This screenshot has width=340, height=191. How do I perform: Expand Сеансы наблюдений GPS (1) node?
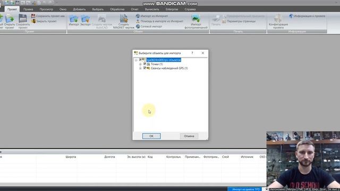tap(140, 68)
